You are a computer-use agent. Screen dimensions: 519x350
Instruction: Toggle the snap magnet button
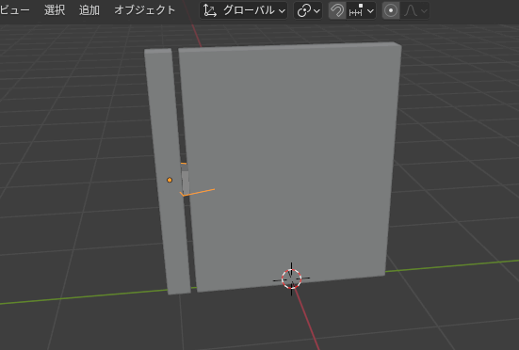337,10
